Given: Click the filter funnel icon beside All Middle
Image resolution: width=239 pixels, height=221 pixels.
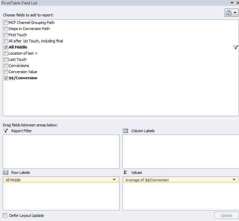Looking at the screenshot, I should [235, 47].
